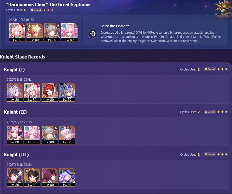Select the blonde character portrait in Harmonious Choir team
Screen dimensions: 232x194
pos(35,33)
